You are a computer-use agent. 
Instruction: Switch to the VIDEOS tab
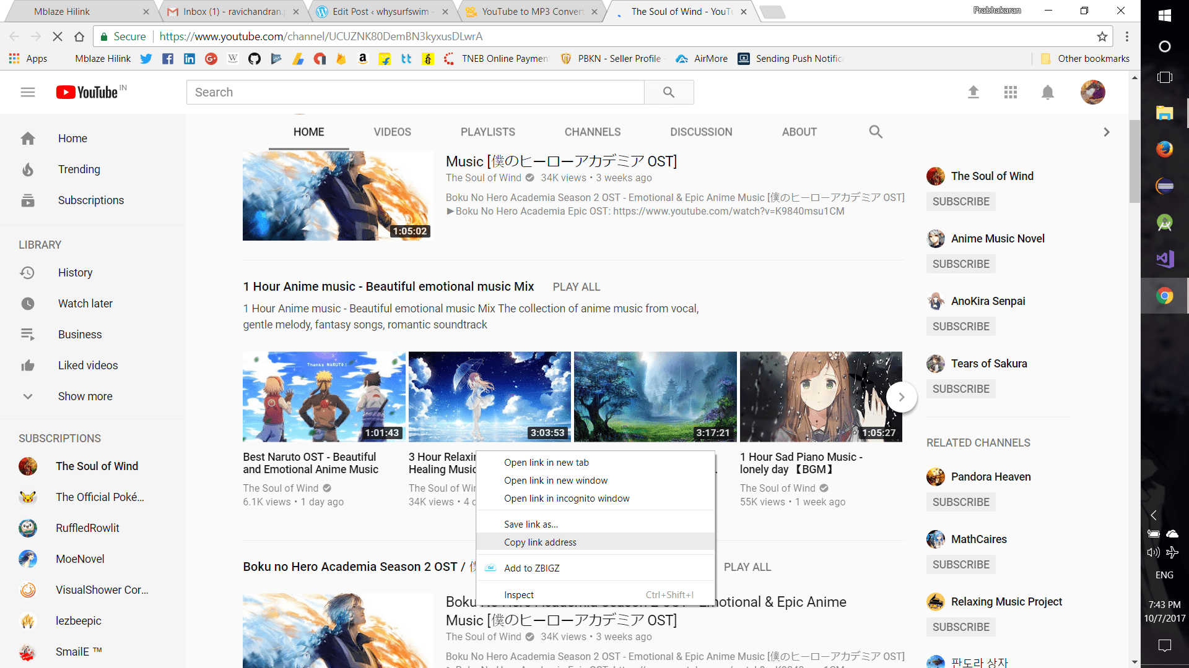click(x=392, y=132)
